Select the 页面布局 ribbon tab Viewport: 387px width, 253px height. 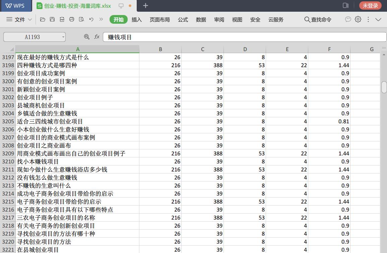tap(159, 19)
